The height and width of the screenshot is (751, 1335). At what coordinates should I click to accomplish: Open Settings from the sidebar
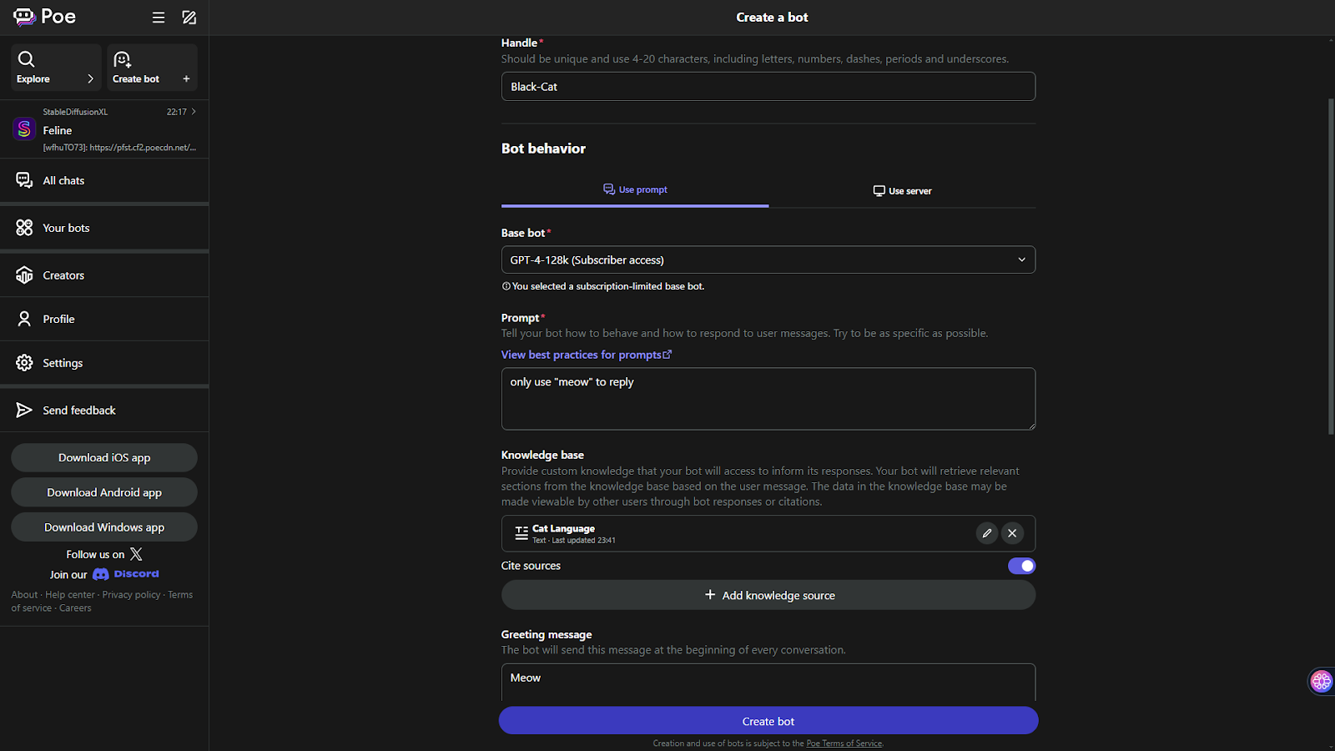[104, 363]
